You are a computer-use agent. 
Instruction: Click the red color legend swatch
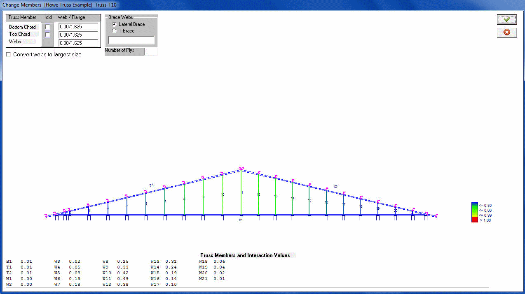[x=474, y=220]
